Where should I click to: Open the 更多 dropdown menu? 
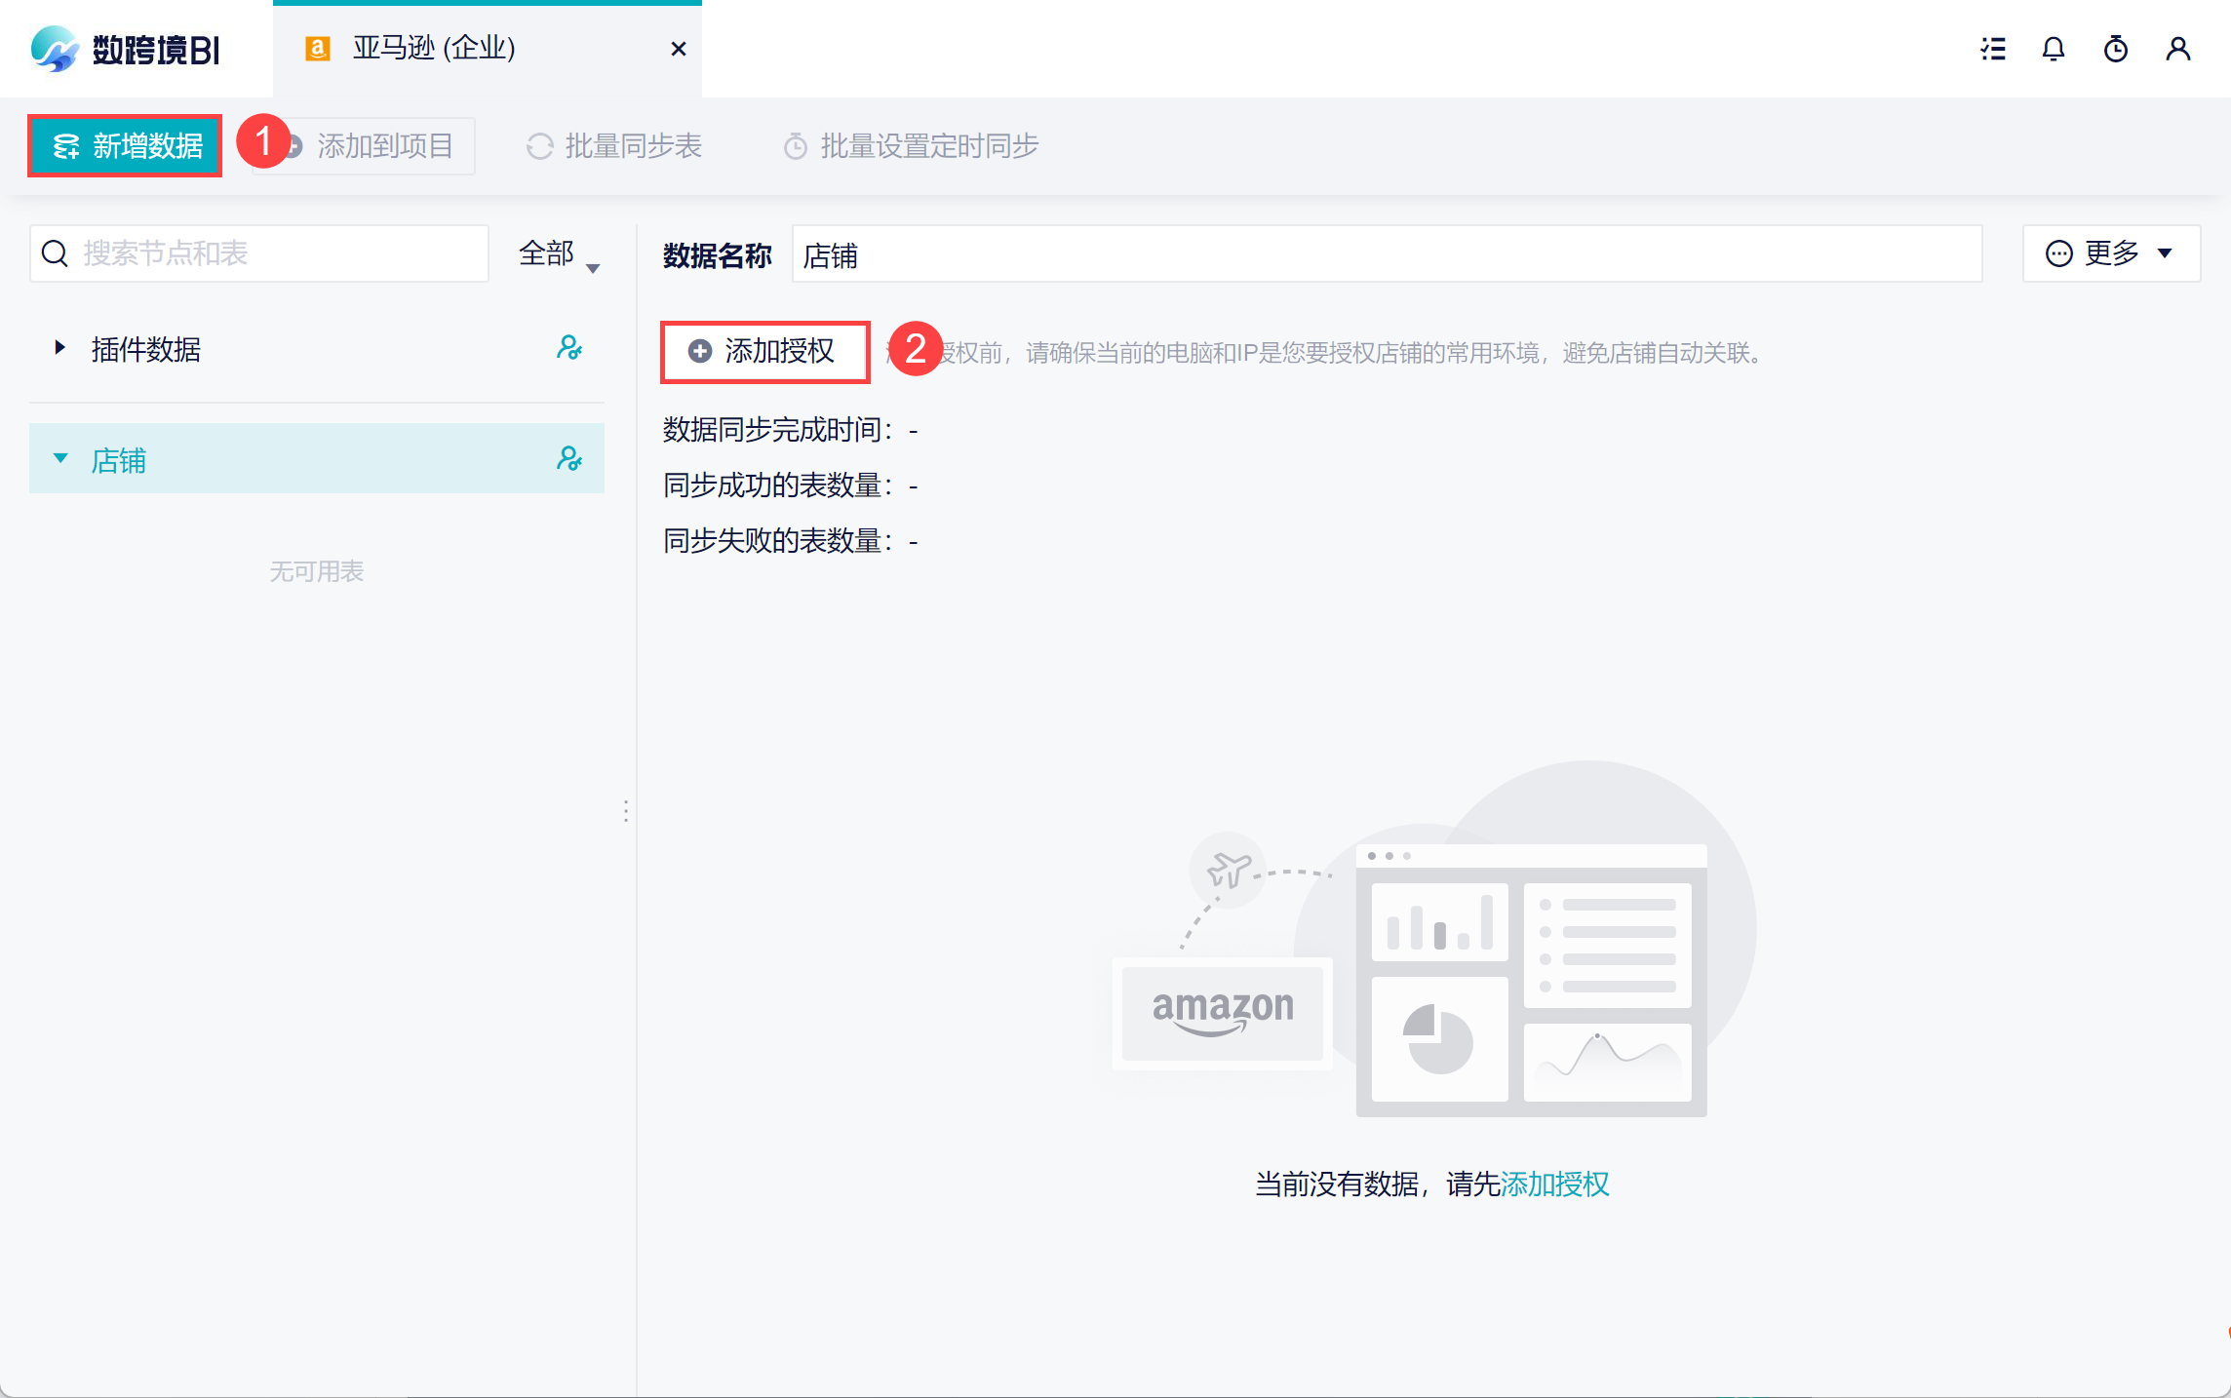2110,253
